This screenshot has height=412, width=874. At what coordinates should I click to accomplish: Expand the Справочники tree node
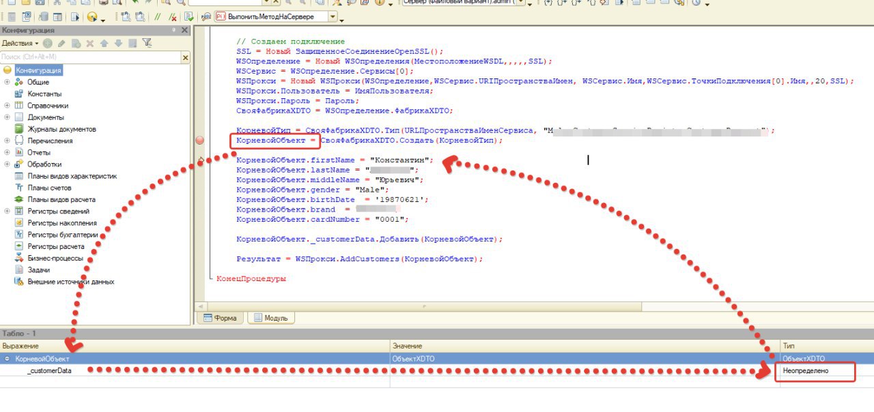[7, 106]
